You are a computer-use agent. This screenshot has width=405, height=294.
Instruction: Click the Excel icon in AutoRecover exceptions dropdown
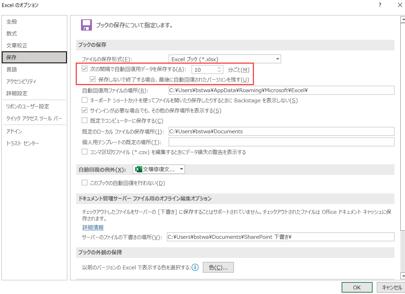(138, 169)
